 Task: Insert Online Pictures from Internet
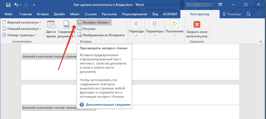[x=101, y=35]
